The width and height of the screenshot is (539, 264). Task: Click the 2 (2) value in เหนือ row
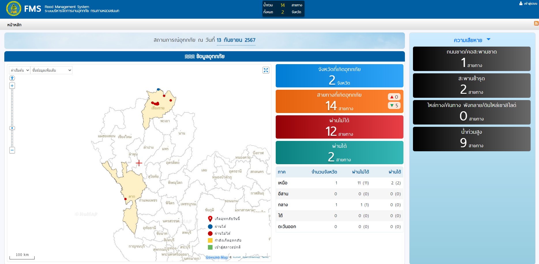(x=396, y=183)
